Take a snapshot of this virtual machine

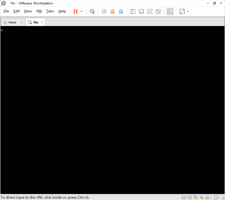(104, 11)
